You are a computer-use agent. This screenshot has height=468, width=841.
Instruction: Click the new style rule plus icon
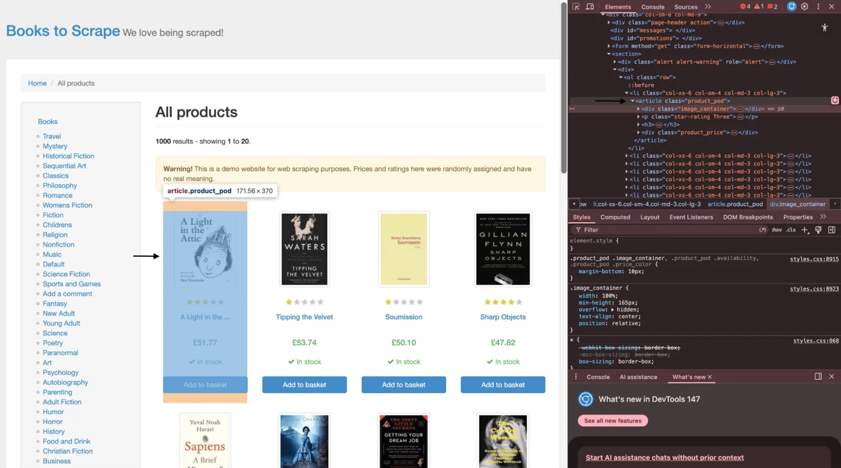click(x=805, y=230)
